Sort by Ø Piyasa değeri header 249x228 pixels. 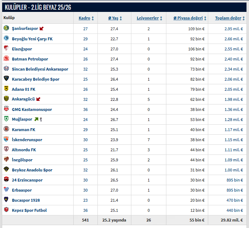coord(190,18)
